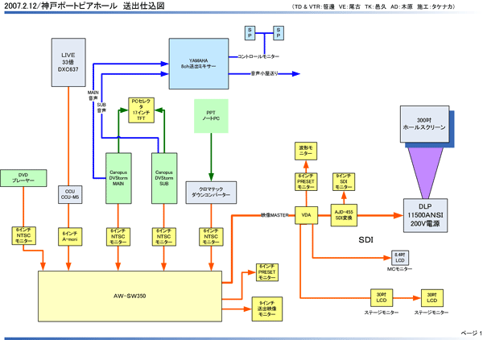Click the PPT notebook PC box

click(212, 115)
